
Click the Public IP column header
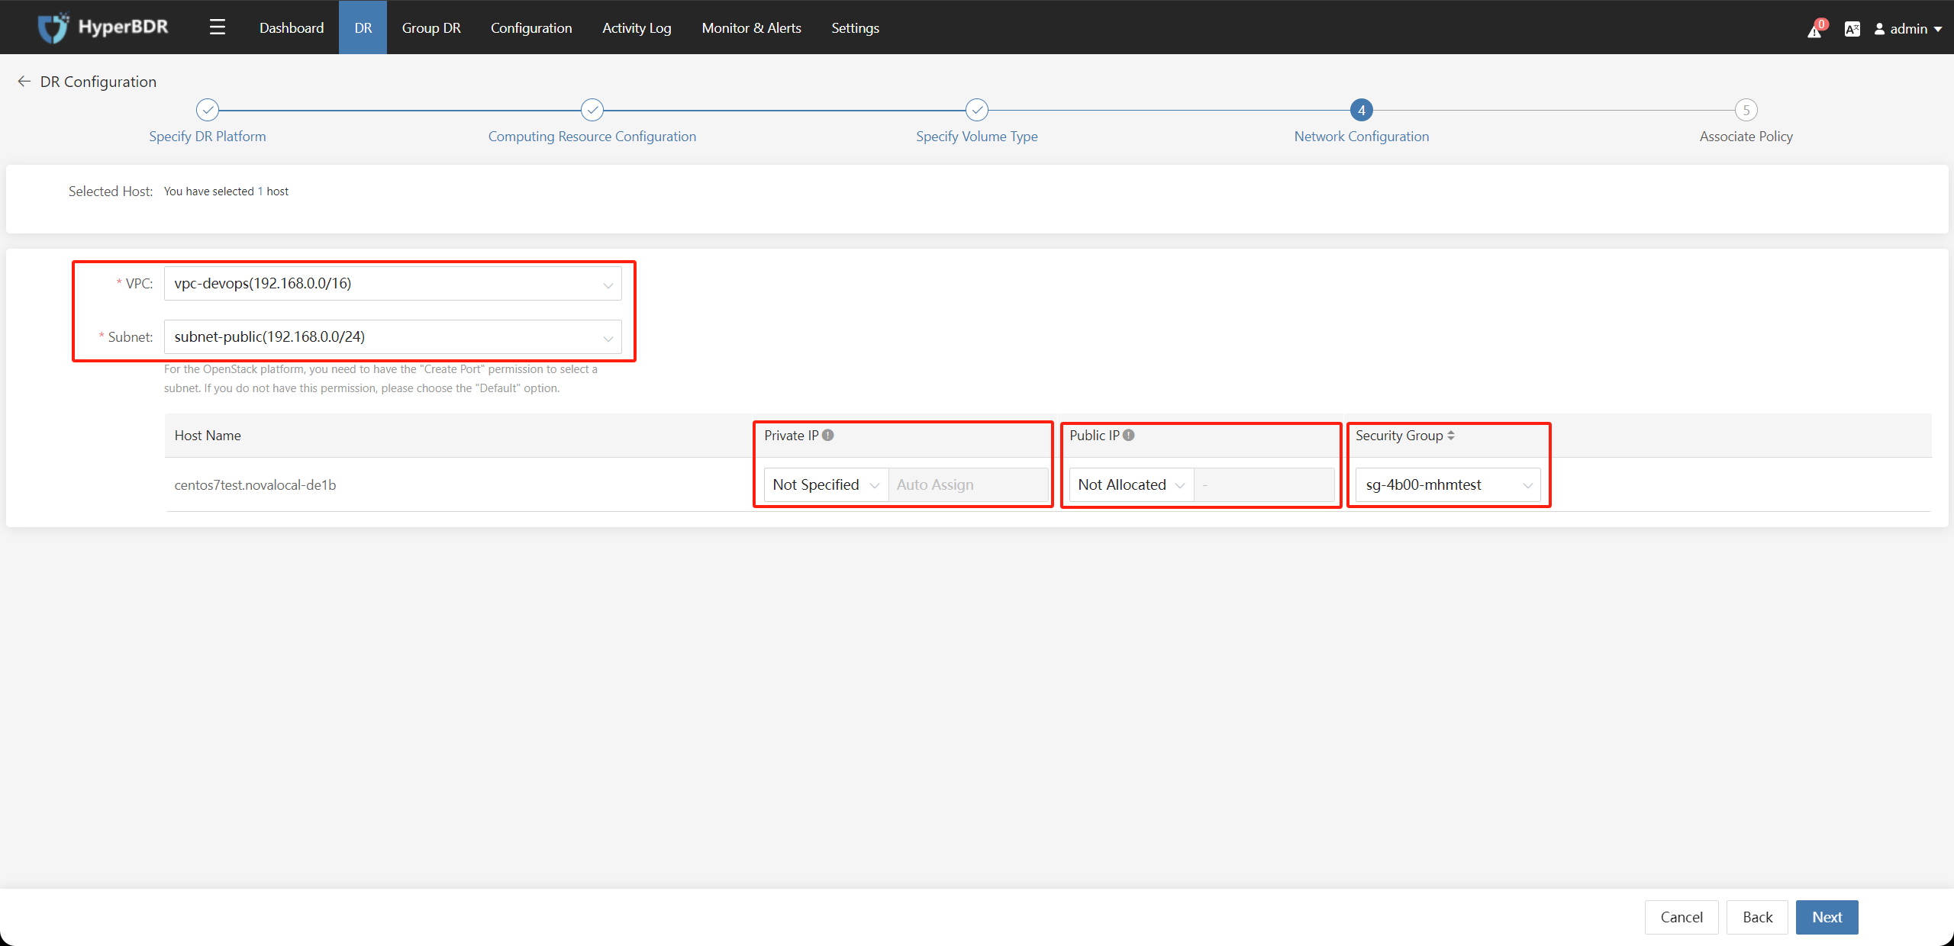click(1095, 436)
